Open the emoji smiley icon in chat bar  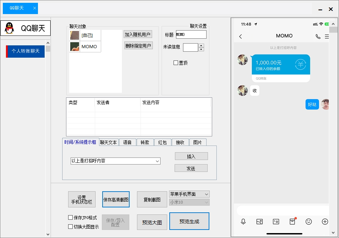(308, 222)
